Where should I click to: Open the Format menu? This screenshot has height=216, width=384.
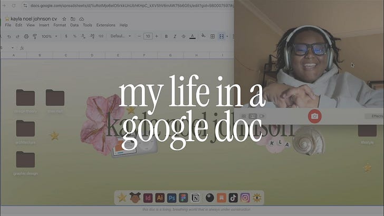[x=60, y=25]
